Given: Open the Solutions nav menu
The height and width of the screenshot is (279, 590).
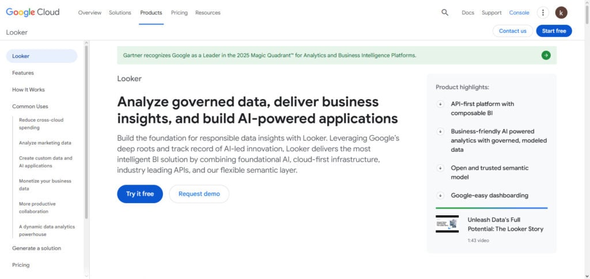Looking at the screenshot, I should [x=120, y=13].
